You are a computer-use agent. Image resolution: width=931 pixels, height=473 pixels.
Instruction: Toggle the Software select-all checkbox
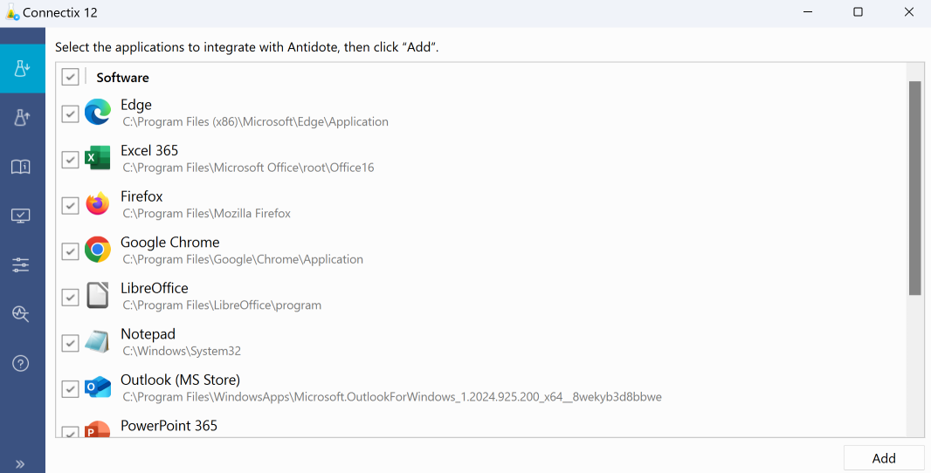(x=71, y=77)
